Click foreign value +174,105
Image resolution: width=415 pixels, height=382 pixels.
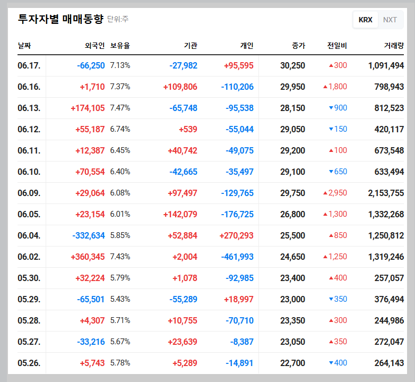(x=88, y=108)
